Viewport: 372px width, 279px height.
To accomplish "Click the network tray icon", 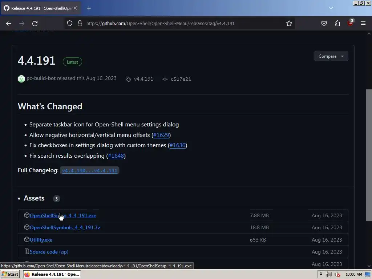I will (x=328, y=275).
